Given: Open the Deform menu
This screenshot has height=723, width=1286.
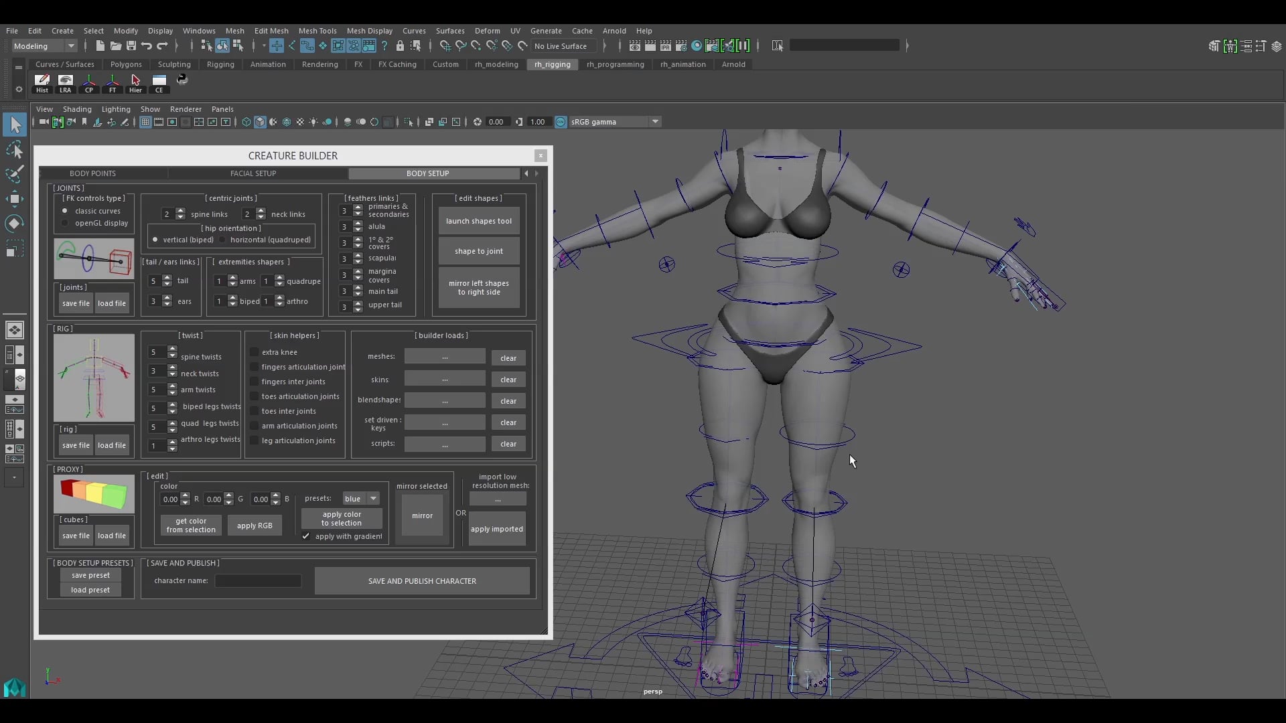Looking at the screenshot, I should (x=487, y=31).
